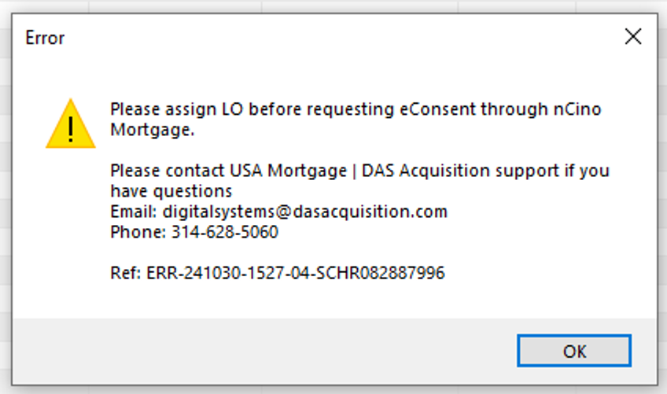Click the 'Error' title text

pyautogui.click(x=45, y=38)
